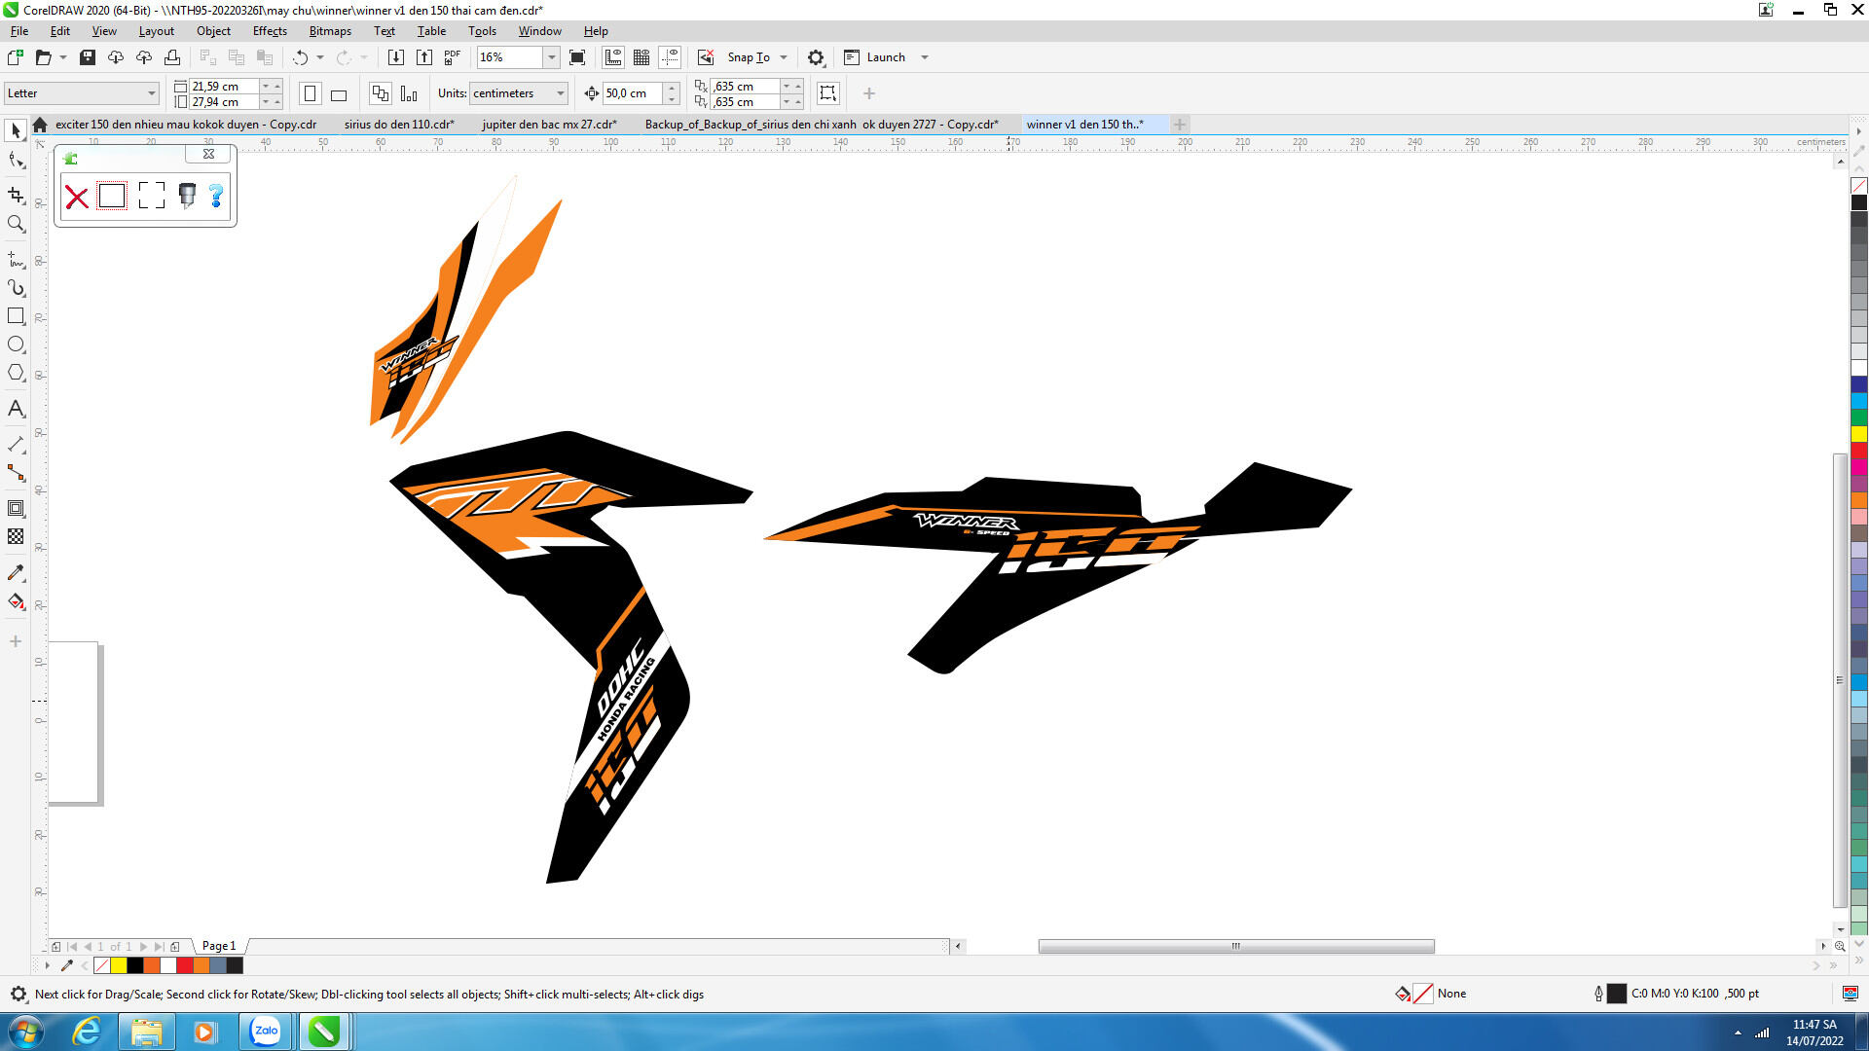Click the nudge distance field showing 50,0 cm

pyautogui.click(x=632, y=93)
